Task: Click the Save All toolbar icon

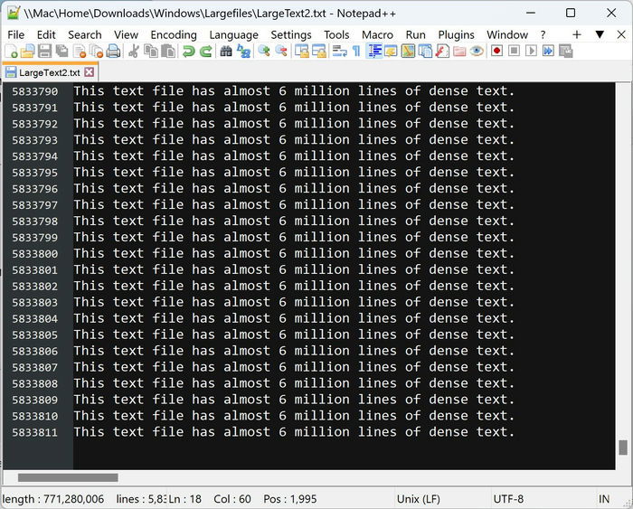Action: click(x=61, y=52)
